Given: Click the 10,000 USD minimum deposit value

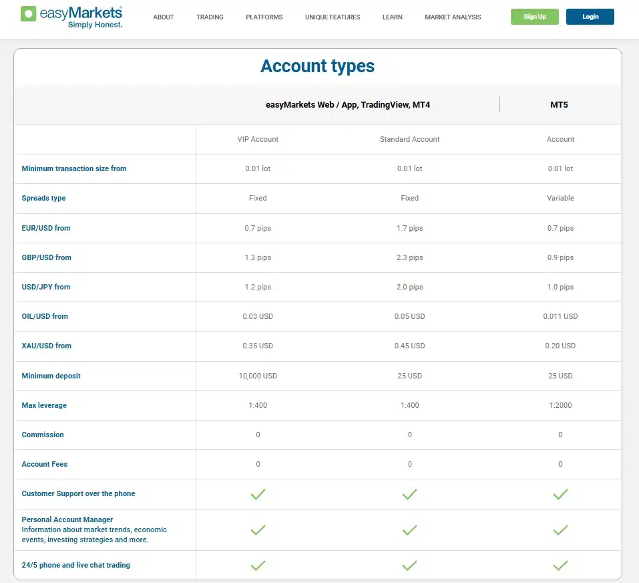Looking at the screenshot, I should click(x=258, y=376).
